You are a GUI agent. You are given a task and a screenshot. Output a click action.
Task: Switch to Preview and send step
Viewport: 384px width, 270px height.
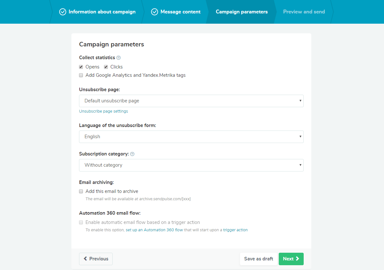pyautogui.click(x=304, y=12)
